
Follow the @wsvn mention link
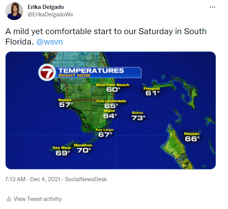point(50,42)
